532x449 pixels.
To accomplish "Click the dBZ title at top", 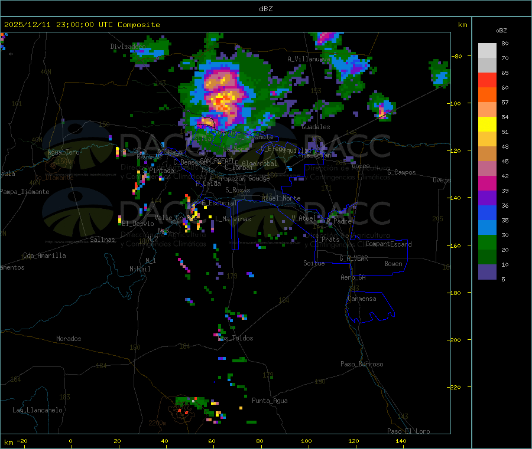I will pyautogui.click(x=265, y=9).
